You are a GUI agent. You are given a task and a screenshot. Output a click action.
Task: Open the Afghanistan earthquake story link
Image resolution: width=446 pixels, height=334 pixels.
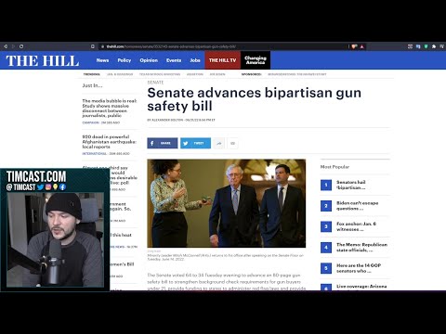110,142
